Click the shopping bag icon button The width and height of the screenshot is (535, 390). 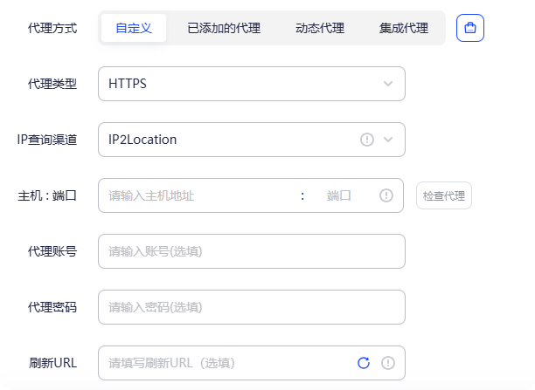pyautogui.click(x=469, y=28)
